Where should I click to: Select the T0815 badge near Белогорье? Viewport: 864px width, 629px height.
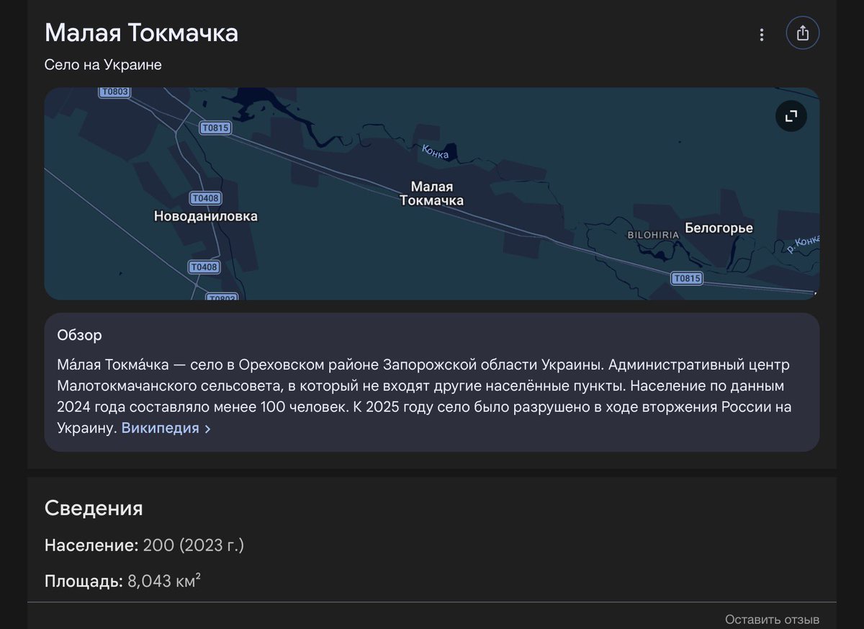click(x=685, y=277)
